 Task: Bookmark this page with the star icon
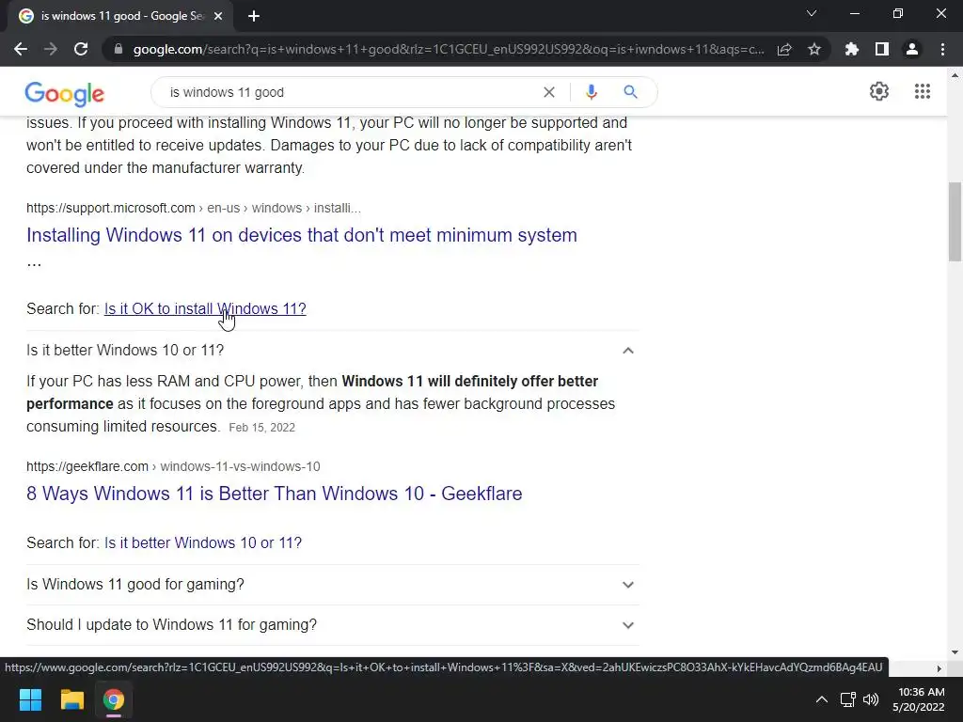coord(814,49)
